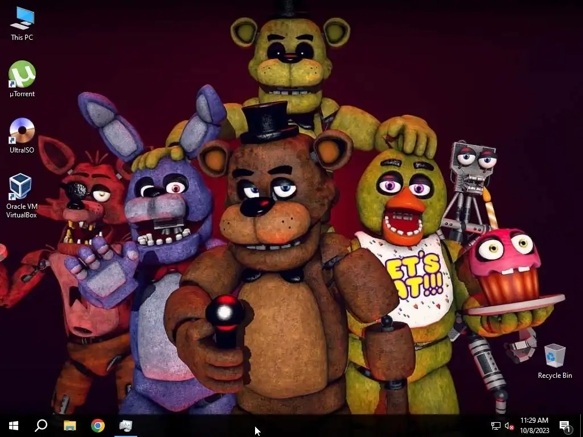Open taskbar search magnifier
The width and height of the screenshot is (583, 437).
(x=41, y=426)
